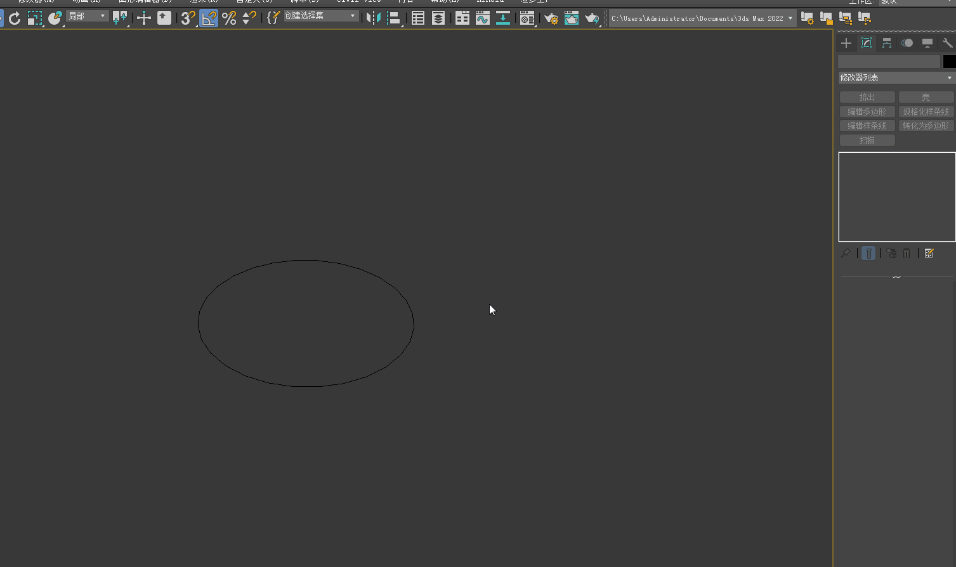
Task: Toggle the Angle Snap button
Action: point(209,18)
